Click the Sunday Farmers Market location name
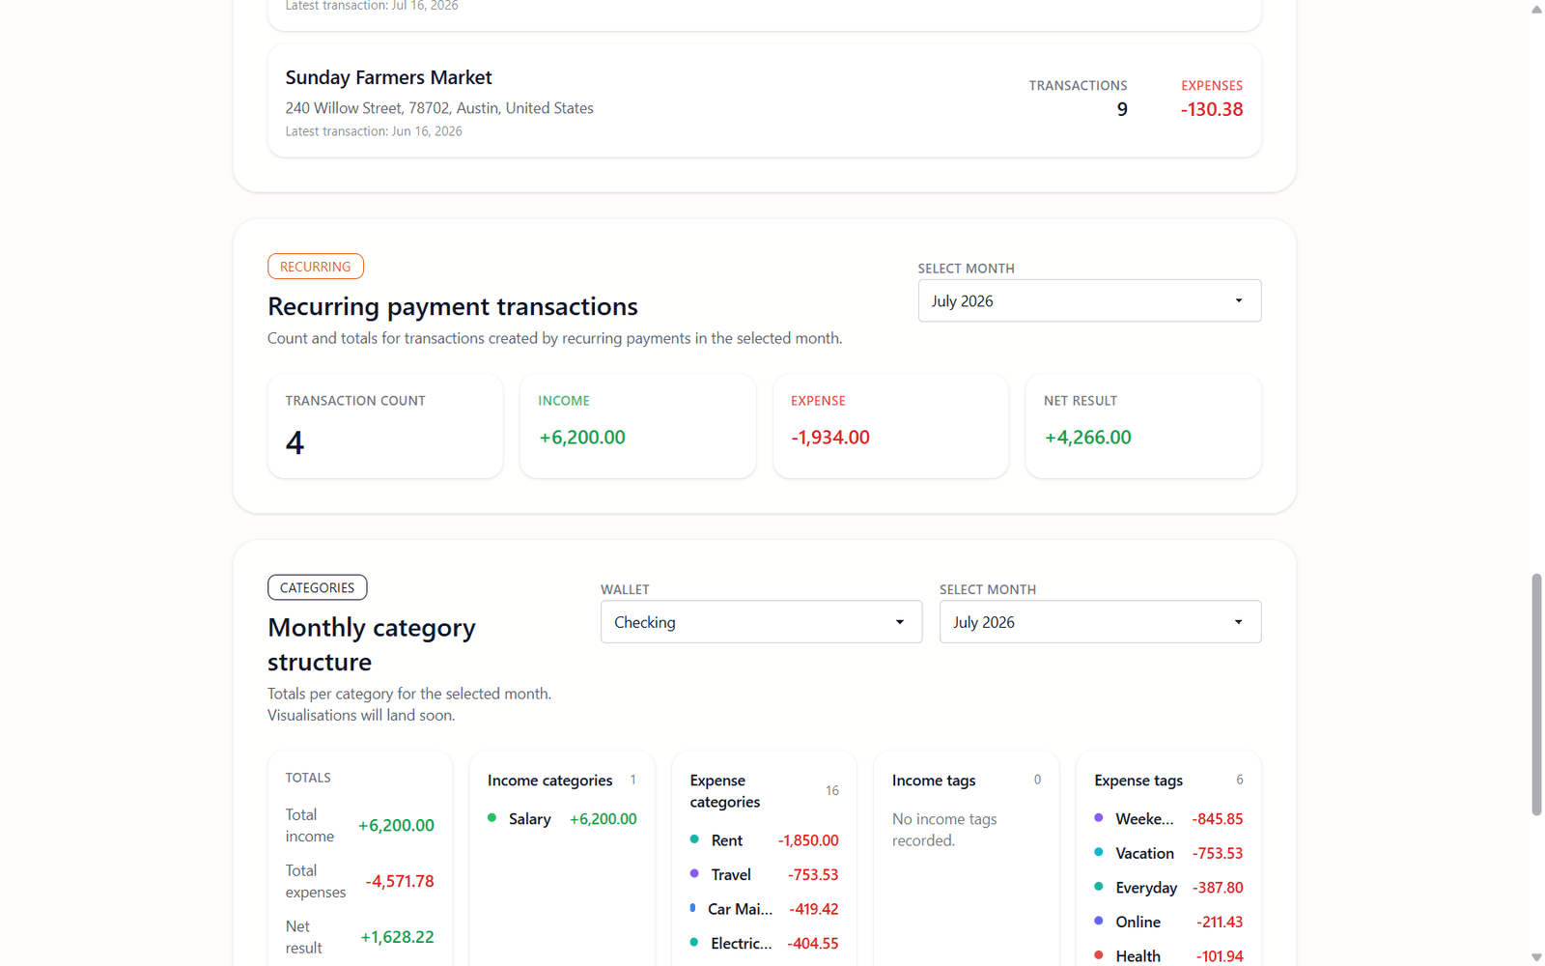 pyautogui.click(x=388, y=77)
